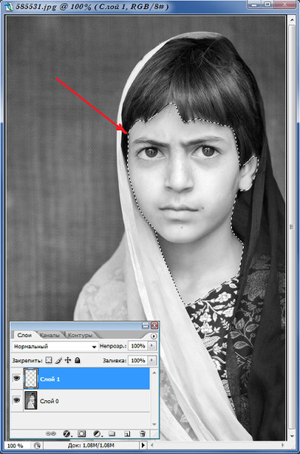Delete layer with the trash icon

point(142,434)
